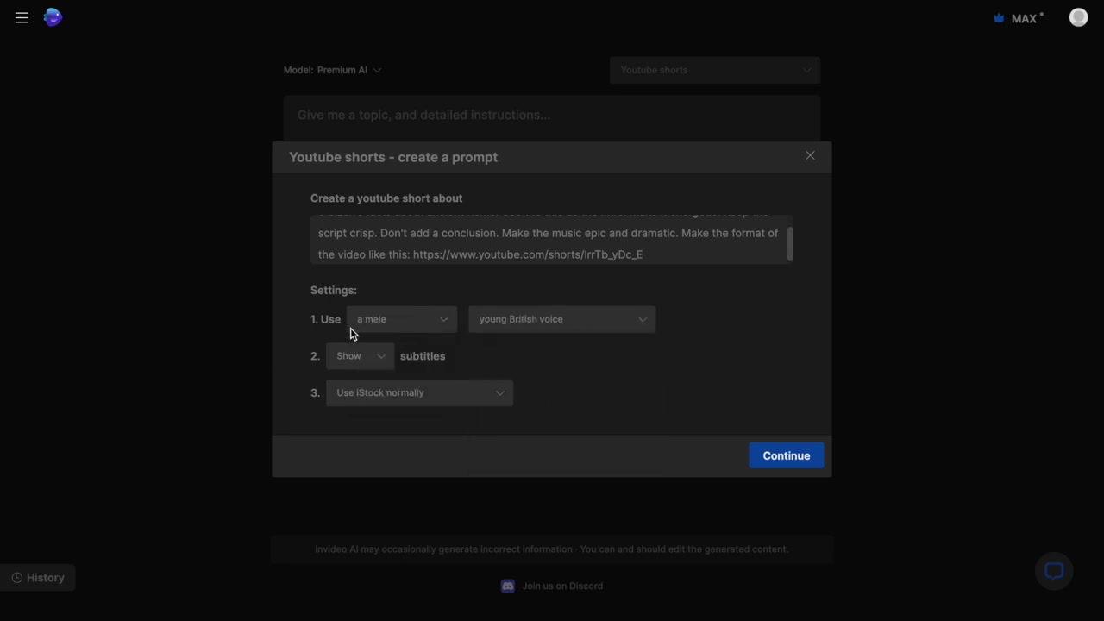
Task: Click the topic and instructions input field
Action: point(551,116)
